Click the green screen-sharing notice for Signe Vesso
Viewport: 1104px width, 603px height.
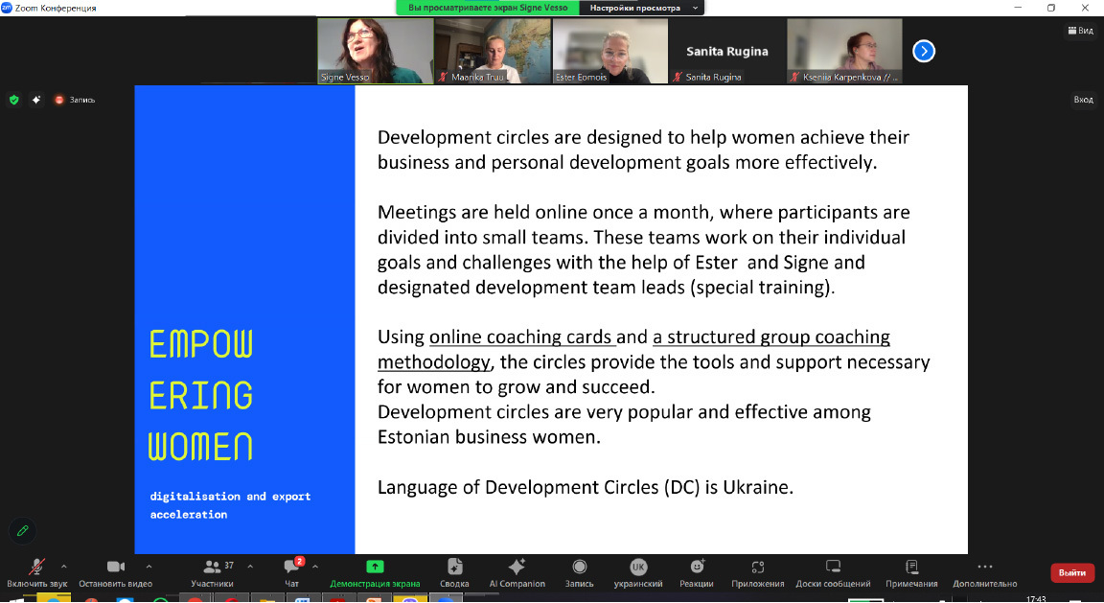coord(488,8)
